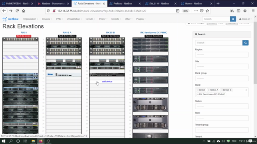Open the Region filter dropdown
This screenshot has height=144, width=257.
pos(222,55)
